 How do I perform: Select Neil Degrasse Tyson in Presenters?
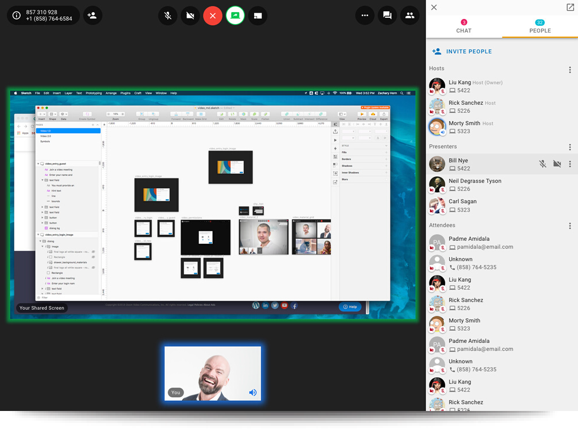click(502, 185)
